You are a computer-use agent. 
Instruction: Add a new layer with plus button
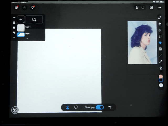click(x=21, y=19)
